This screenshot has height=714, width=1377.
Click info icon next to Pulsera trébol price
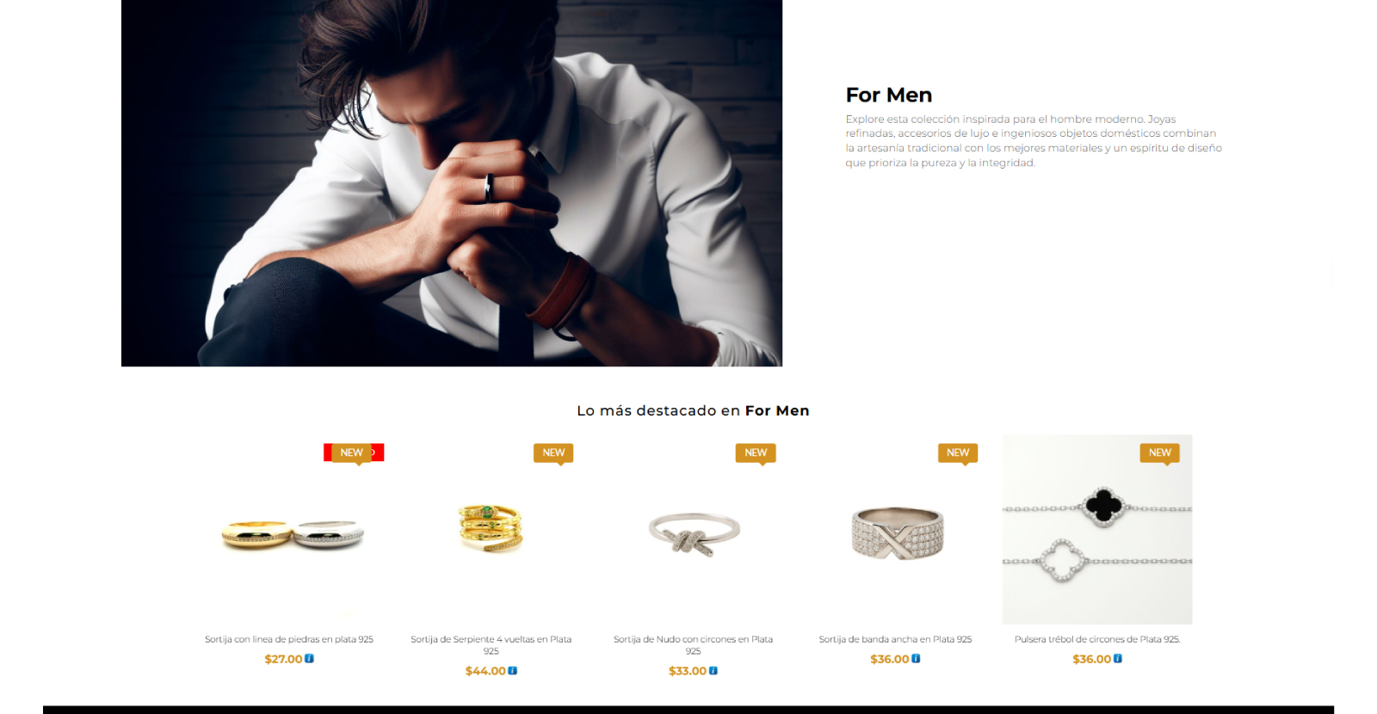(x=1118, y=659)
